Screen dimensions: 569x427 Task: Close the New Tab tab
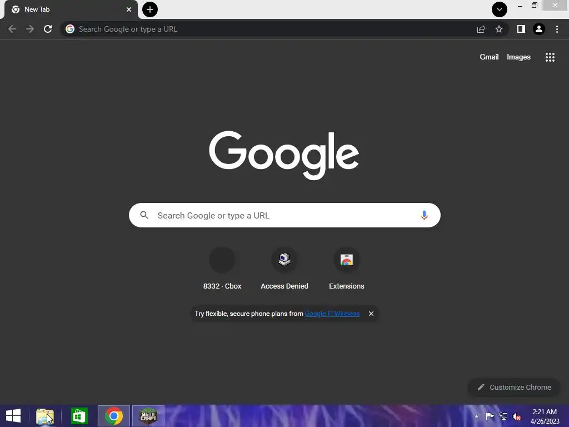tap(129, 9)
